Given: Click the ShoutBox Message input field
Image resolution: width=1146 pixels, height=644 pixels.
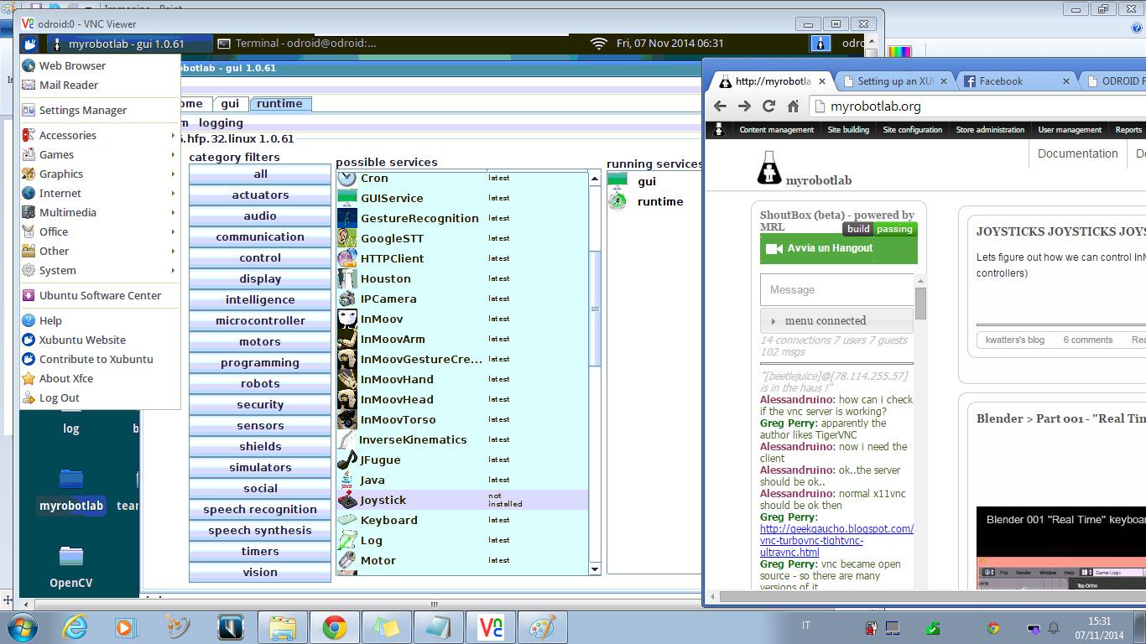Looking at the screenshot, I should pyautogui.click(x=837, y=289).
